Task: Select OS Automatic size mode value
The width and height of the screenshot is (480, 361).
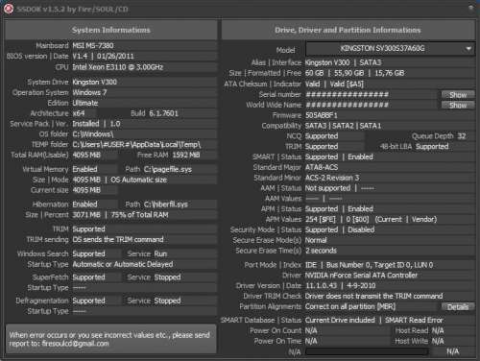Action: coord(139,180)
